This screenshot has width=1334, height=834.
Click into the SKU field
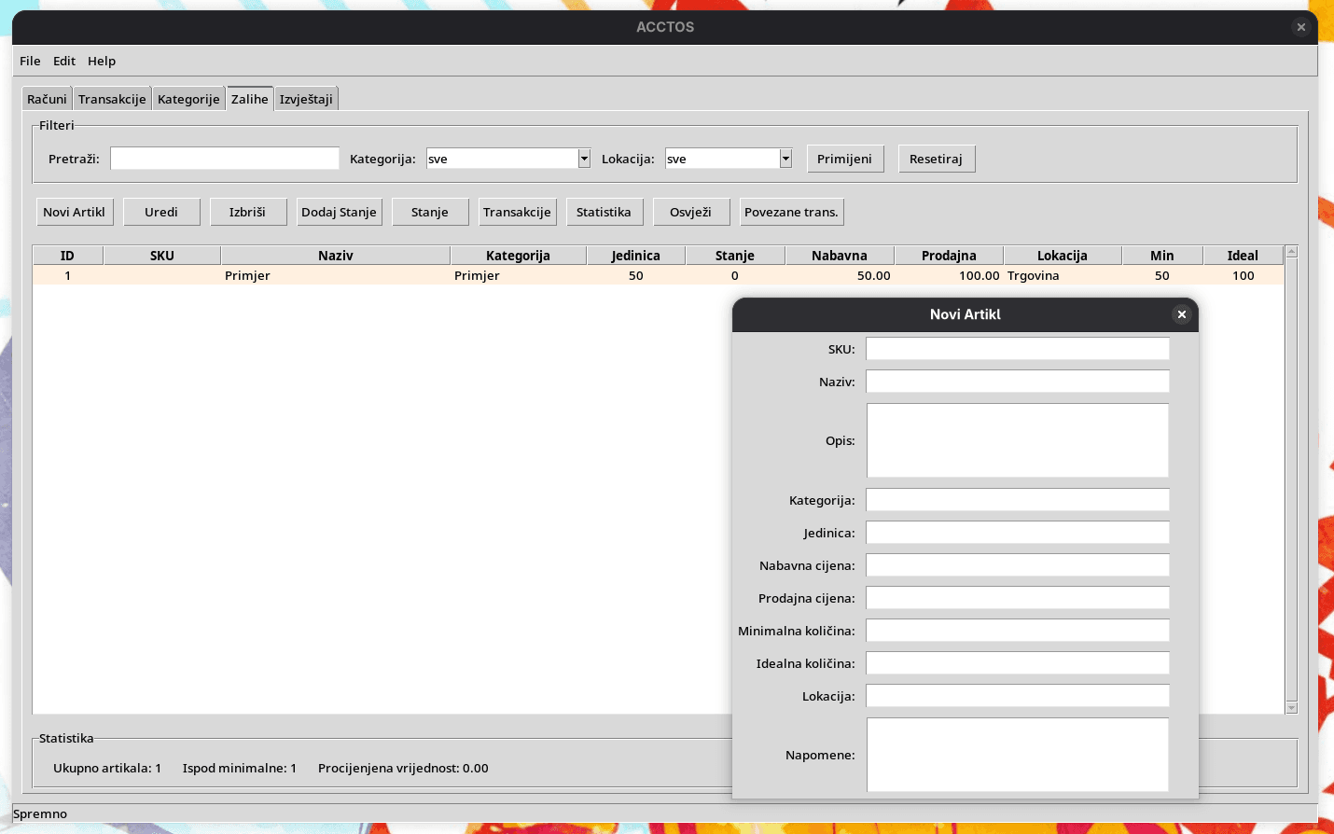1017,348
